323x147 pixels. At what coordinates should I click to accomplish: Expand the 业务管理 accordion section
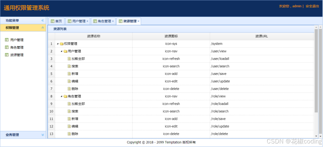tap(43, 135)
